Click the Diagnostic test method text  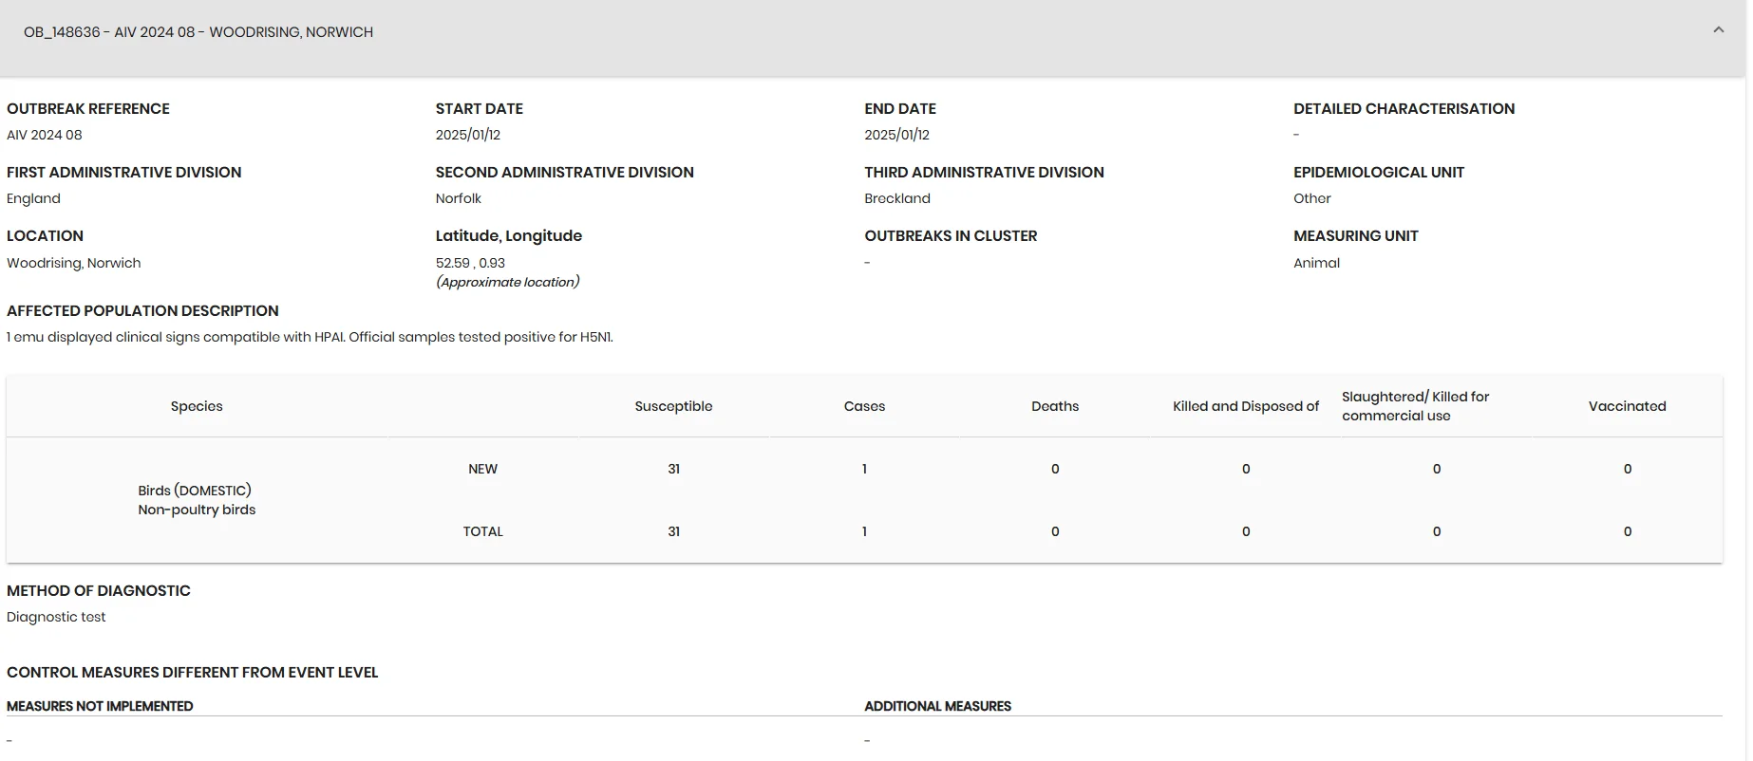click(56, 617)
